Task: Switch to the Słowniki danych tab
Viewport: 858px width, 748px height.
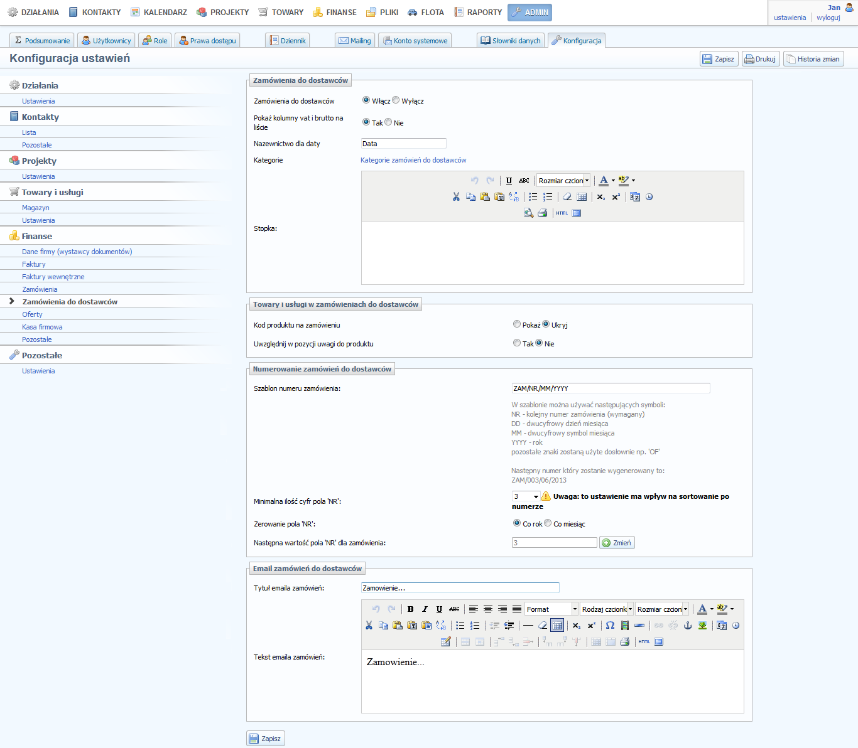Action: (511, 41)
